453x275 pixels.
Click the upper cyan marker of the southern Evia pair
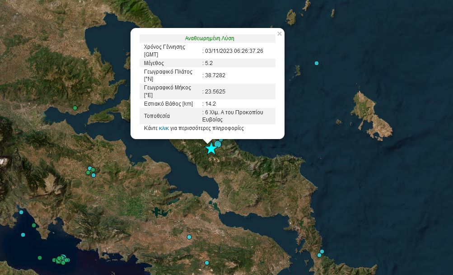[322, 252]
